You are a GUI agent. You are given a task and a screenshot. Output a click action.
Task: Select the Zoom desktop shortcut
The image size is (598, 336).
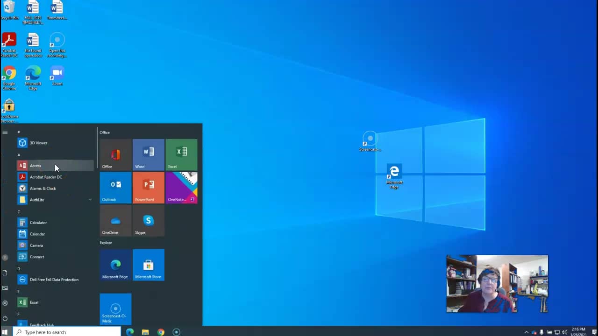coord(57,76)
